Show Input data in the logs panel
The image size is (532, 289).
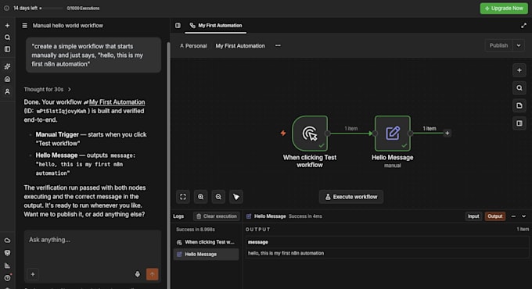[473, 216]
